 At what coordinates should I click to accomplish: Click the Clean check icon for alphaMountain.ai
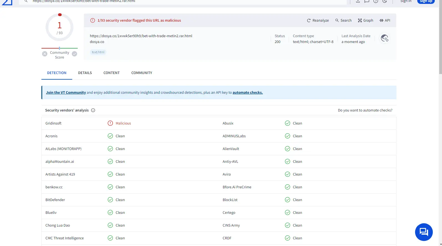[x=110, y=161]
